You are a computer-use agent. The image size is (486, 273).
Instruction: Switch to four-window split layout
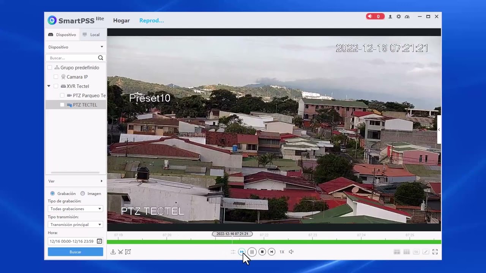[397, 252]
